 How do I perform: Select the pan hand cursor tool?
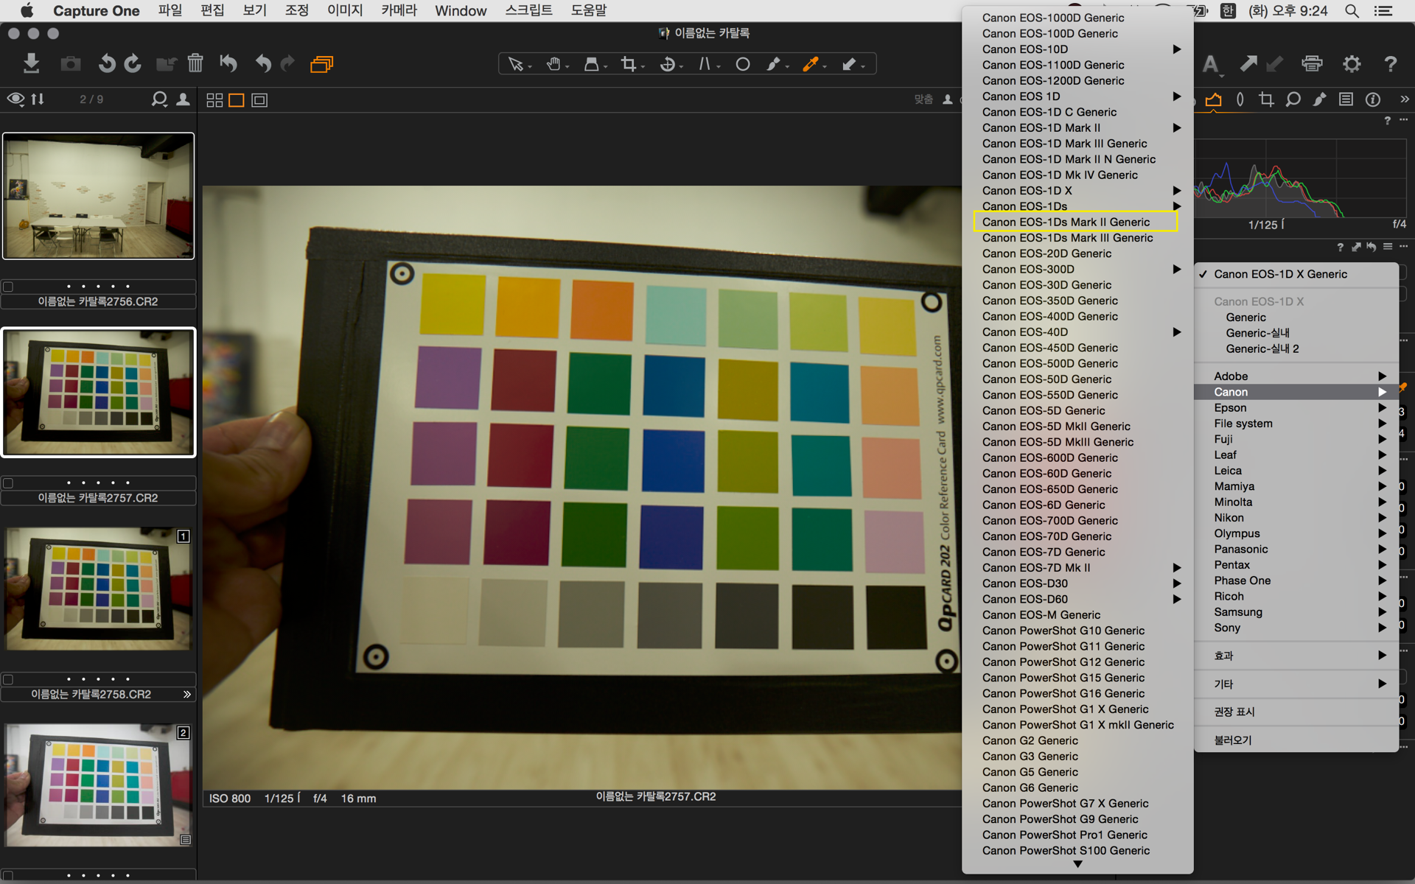coord(553,64)
